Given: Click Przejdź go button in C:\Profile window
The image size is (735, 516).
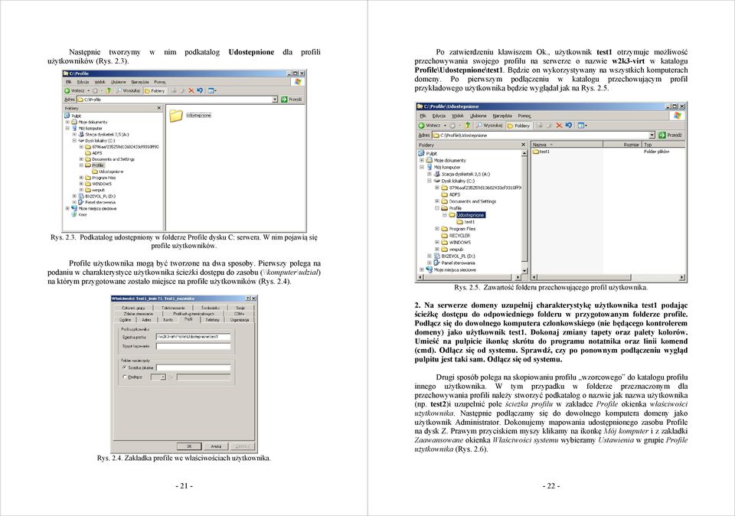Looking at the screenshot, I should tap(291, 100).
